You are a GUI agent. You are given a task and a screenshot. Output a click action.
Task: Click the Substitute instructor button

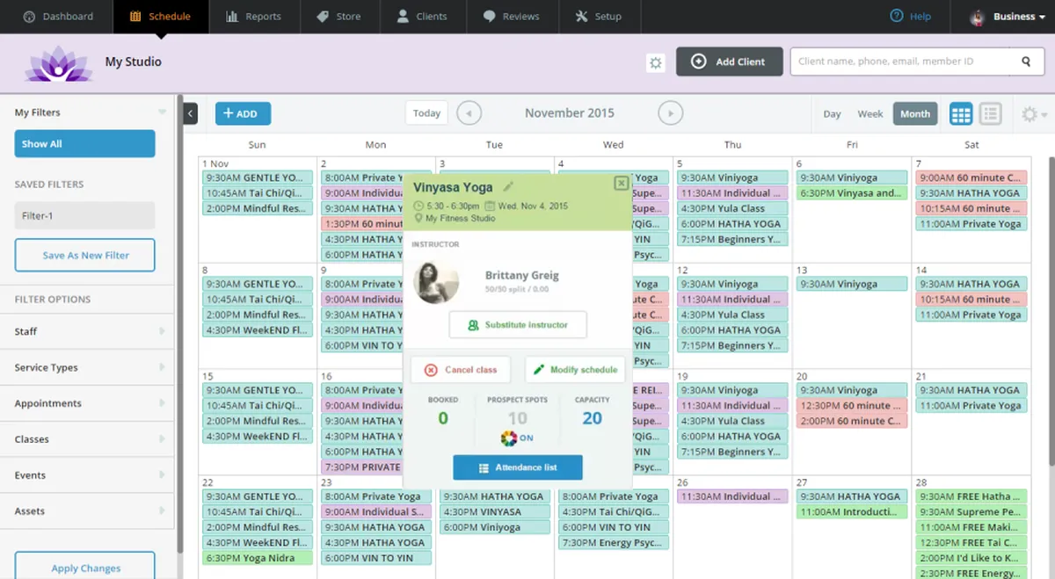[x=518, y=325]
